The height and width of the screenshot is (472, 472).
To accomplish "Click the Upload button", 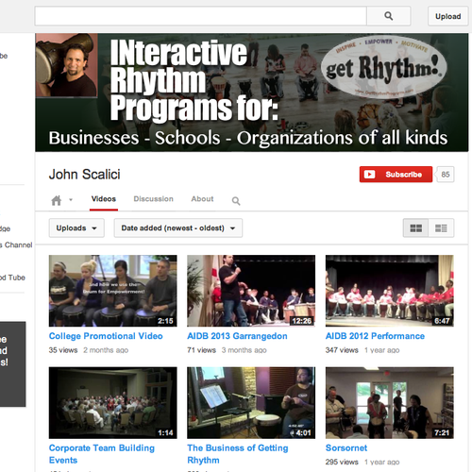I will [x=447, y=16].
